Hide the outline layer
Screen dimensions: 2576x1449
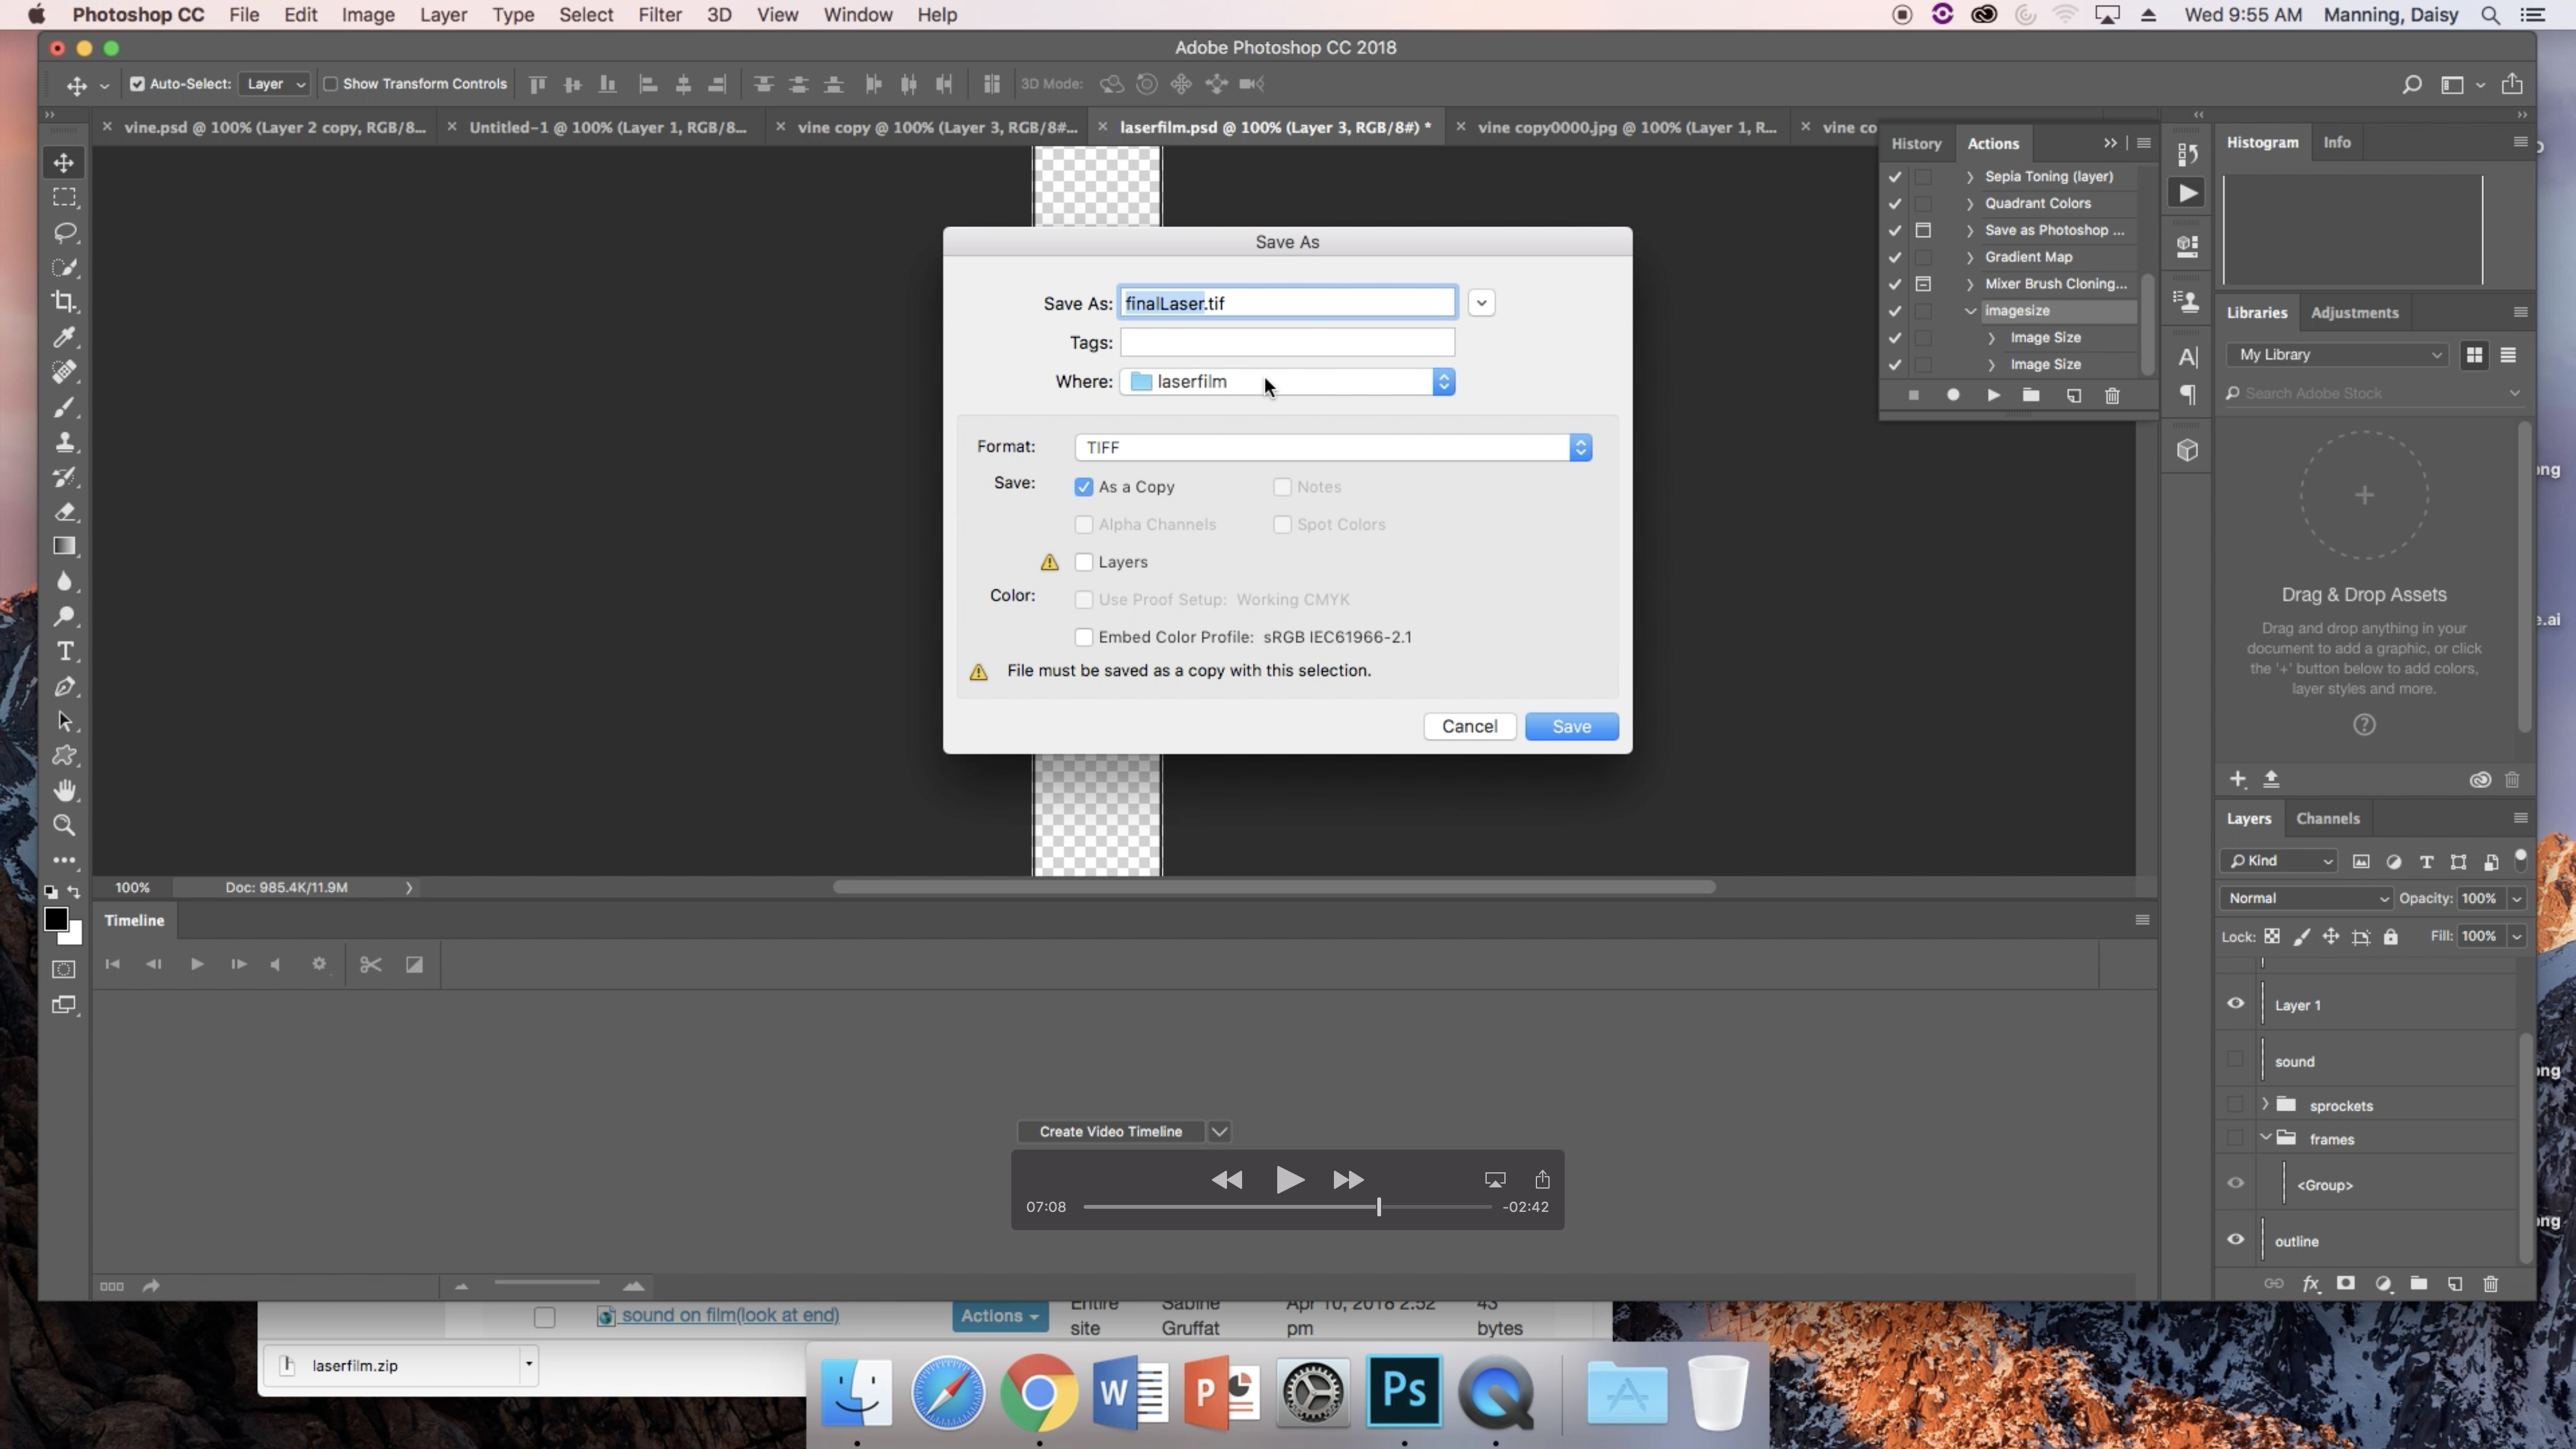tap(2235, 1240)
